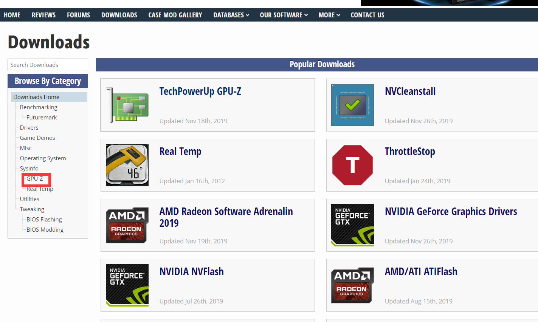Click the AMD Radeon Software Adrenalin logo icon
This screenshot has height=322, width=538.
point(127,225)
